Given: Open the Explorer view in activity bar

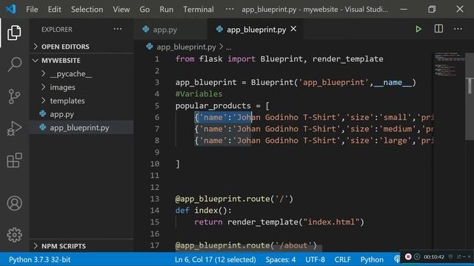Looking at the screenshot, I should coord(14,33).
